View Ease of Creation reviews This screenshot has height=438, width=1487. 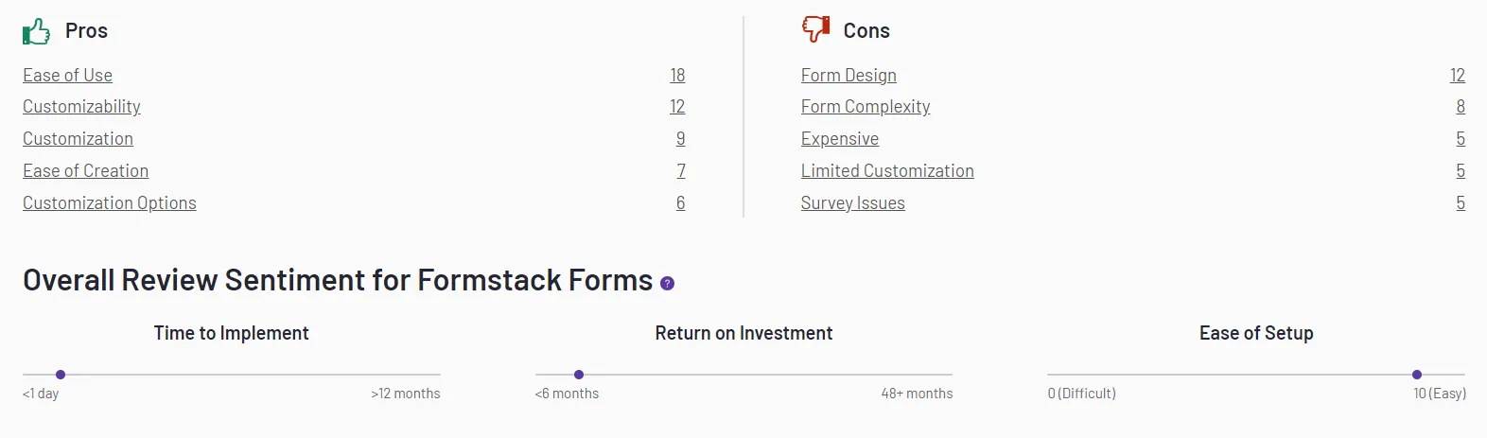pyautogui.click(x=85, y=171)
